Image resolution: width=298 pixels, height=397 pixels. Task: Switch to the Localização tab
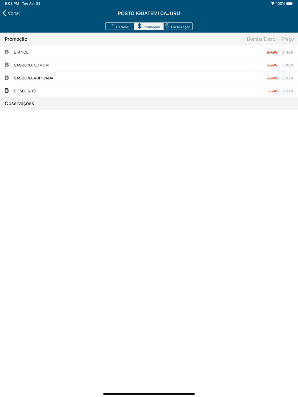178,26
